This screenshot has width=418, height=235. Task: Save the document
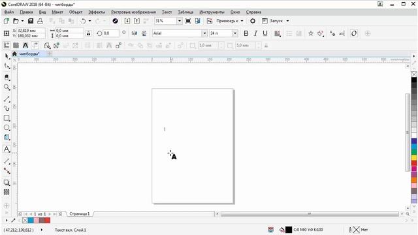(x=31, y=21)
